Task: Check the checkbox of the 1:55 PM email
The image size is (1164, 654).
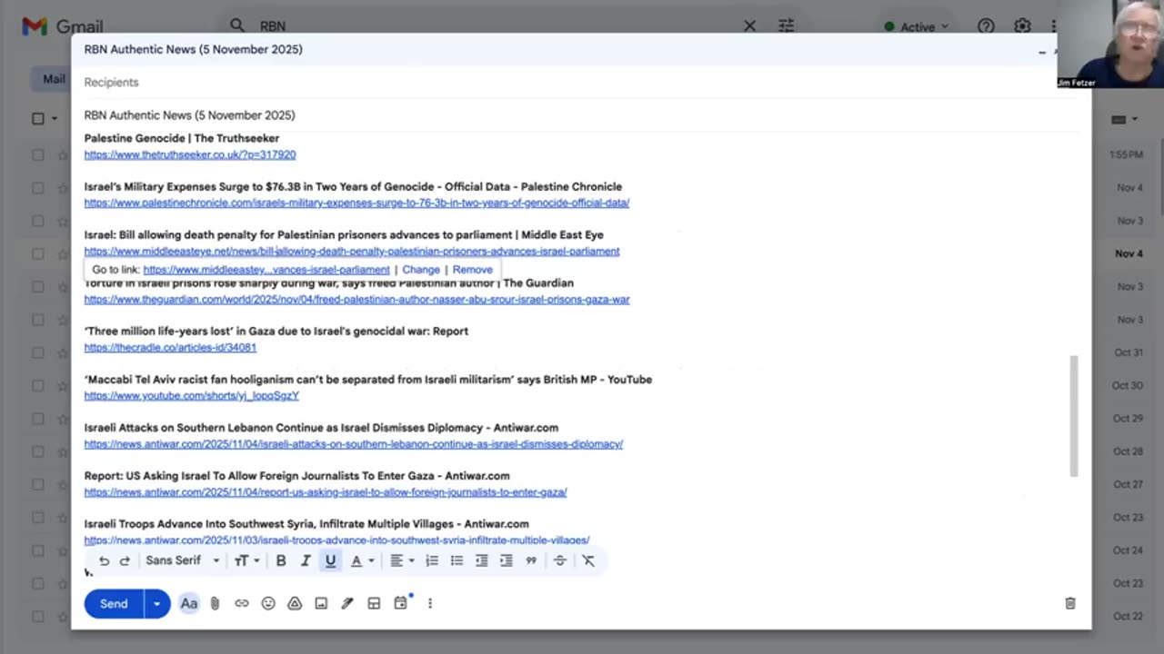Action: click(x=38, y=154)
